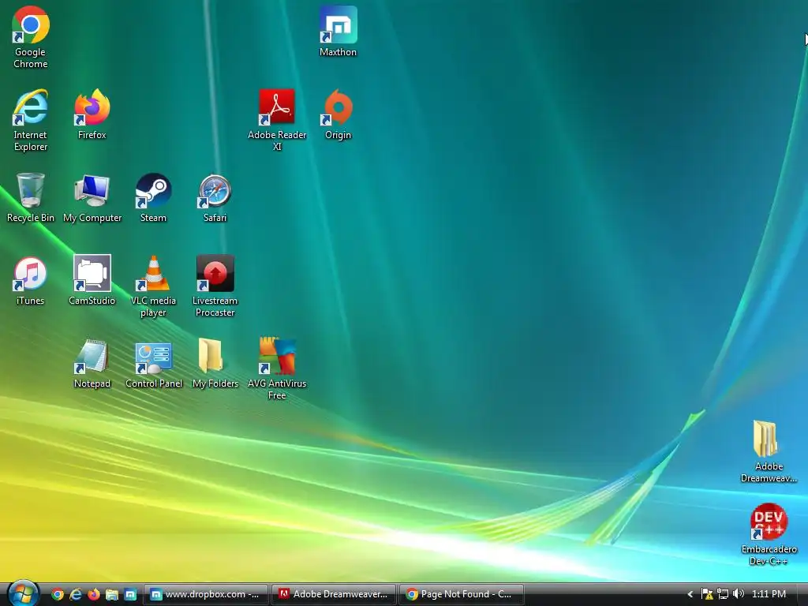Select the Steam desktop shortcut

pos(154,197)
